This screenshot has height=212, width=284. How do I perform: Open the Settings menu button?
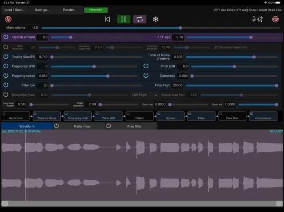point(42,9)
